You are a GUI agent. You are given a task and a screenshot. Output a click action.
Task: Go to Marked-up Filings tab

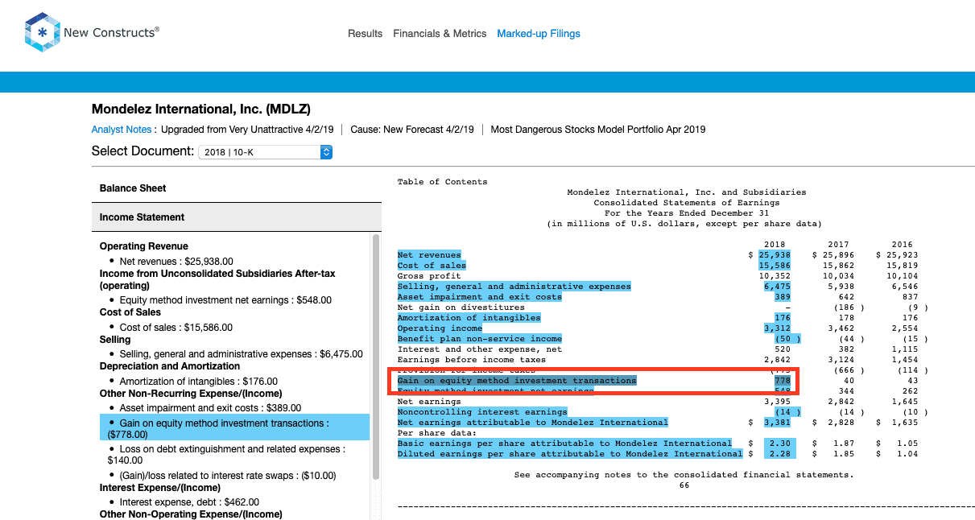click(x=539, y=34)
